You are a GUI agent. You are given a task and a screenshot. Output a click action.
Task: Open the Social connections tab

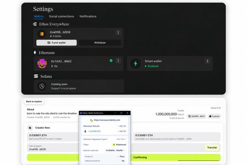(x=61, y=16)
